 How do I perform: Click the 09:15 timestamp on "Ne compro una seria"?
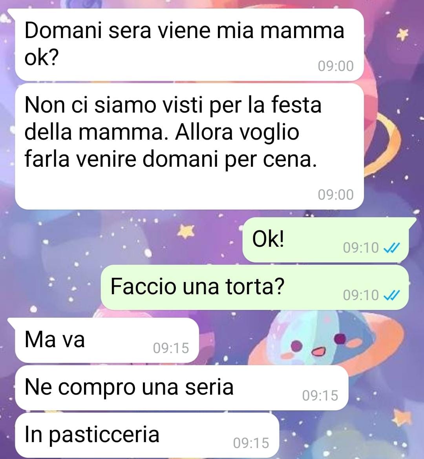[320, 396]
